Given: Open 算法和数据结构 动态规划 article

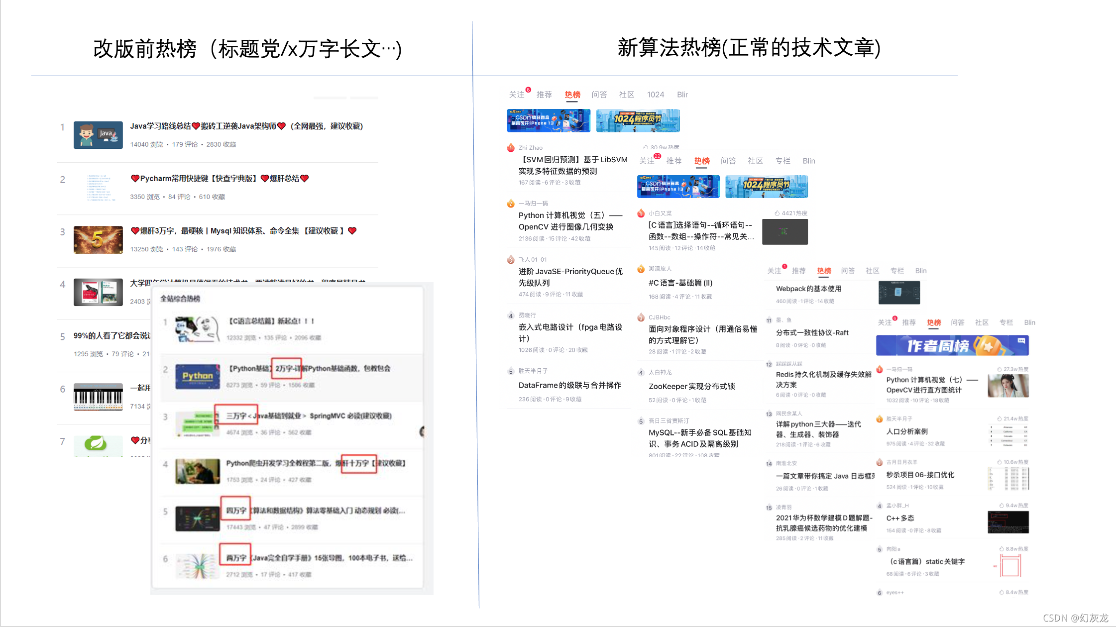Looking at the screenshot, I should click(x=316, y=511).
